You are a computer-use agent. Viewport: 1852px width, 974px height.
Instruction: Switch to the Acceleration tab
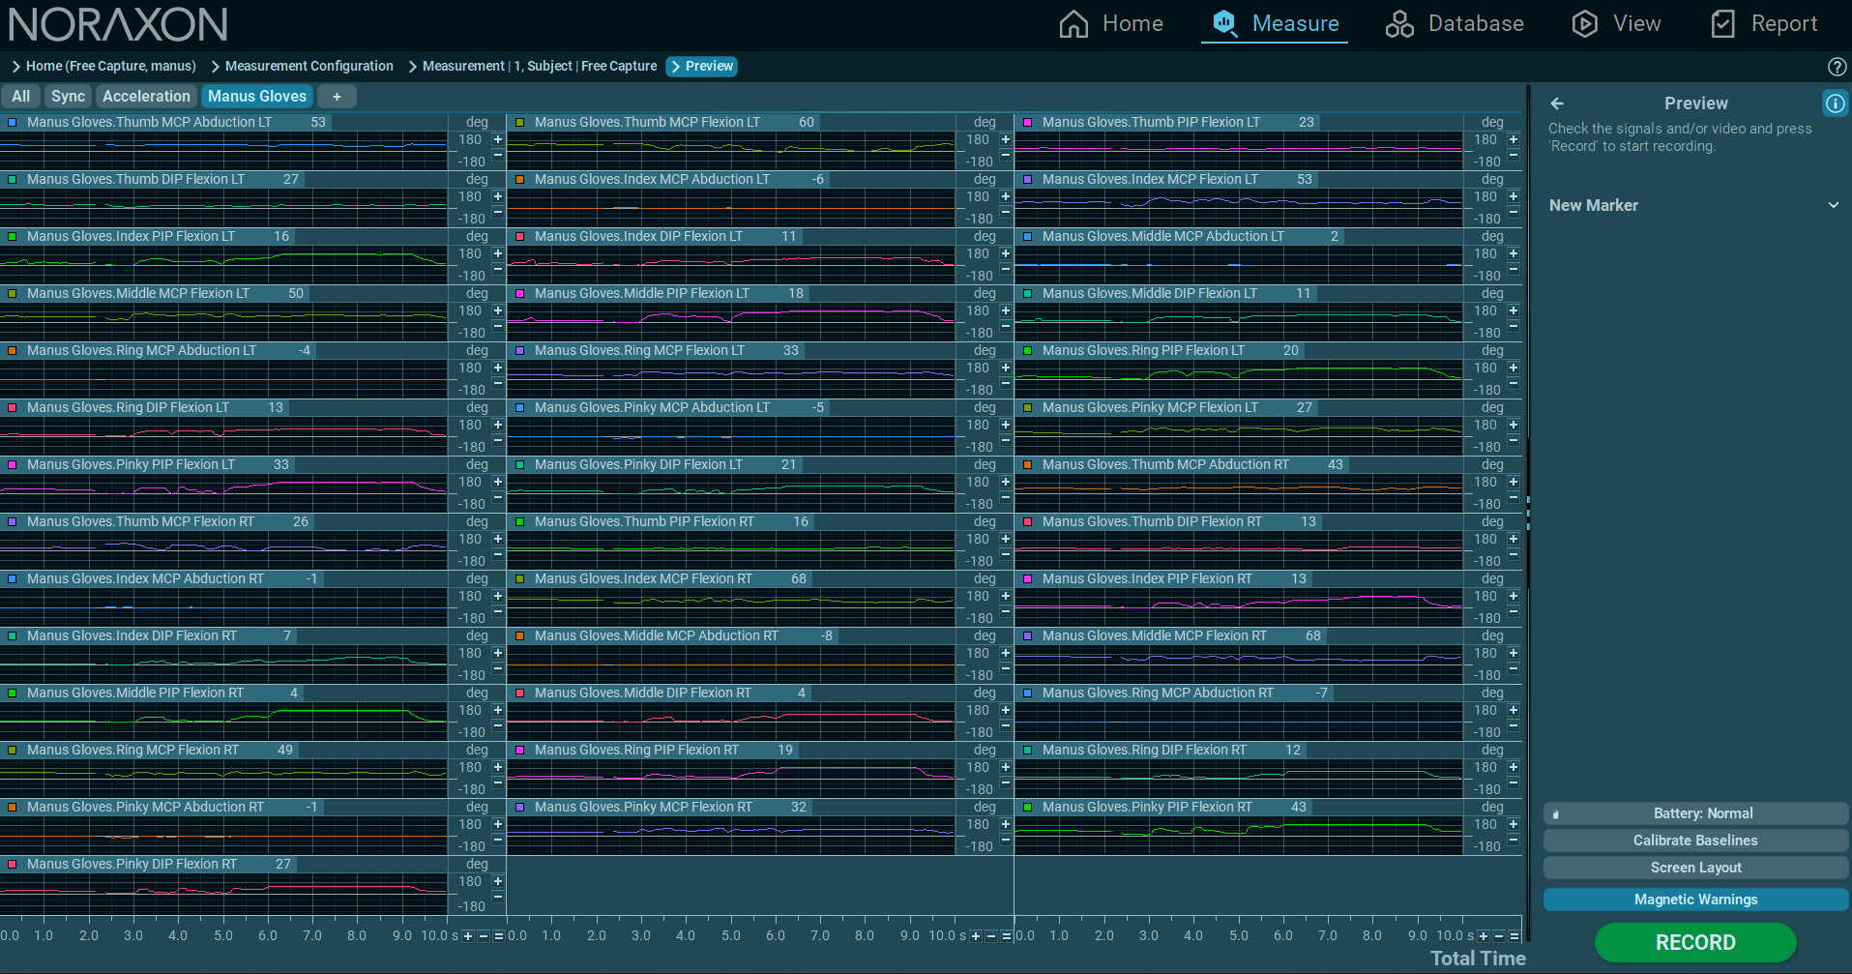pyautogui.click(x=146, y=97)
